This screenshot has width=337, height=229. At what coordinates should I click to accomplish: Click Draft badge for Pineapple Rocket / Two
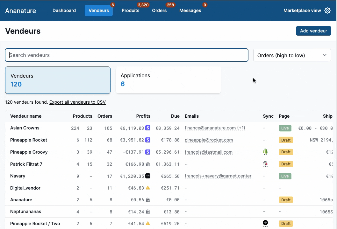click(x=286, y=223)
